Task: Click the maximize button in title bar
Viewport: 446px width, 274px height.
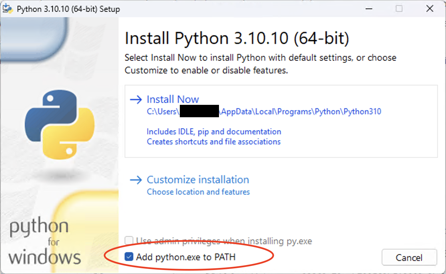Action: coord(399,9)
